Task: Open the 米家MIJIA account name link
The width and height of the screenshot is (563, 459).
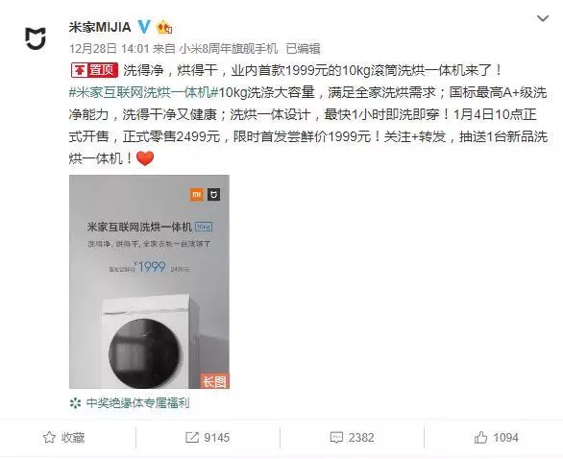Action: (100, 27)
